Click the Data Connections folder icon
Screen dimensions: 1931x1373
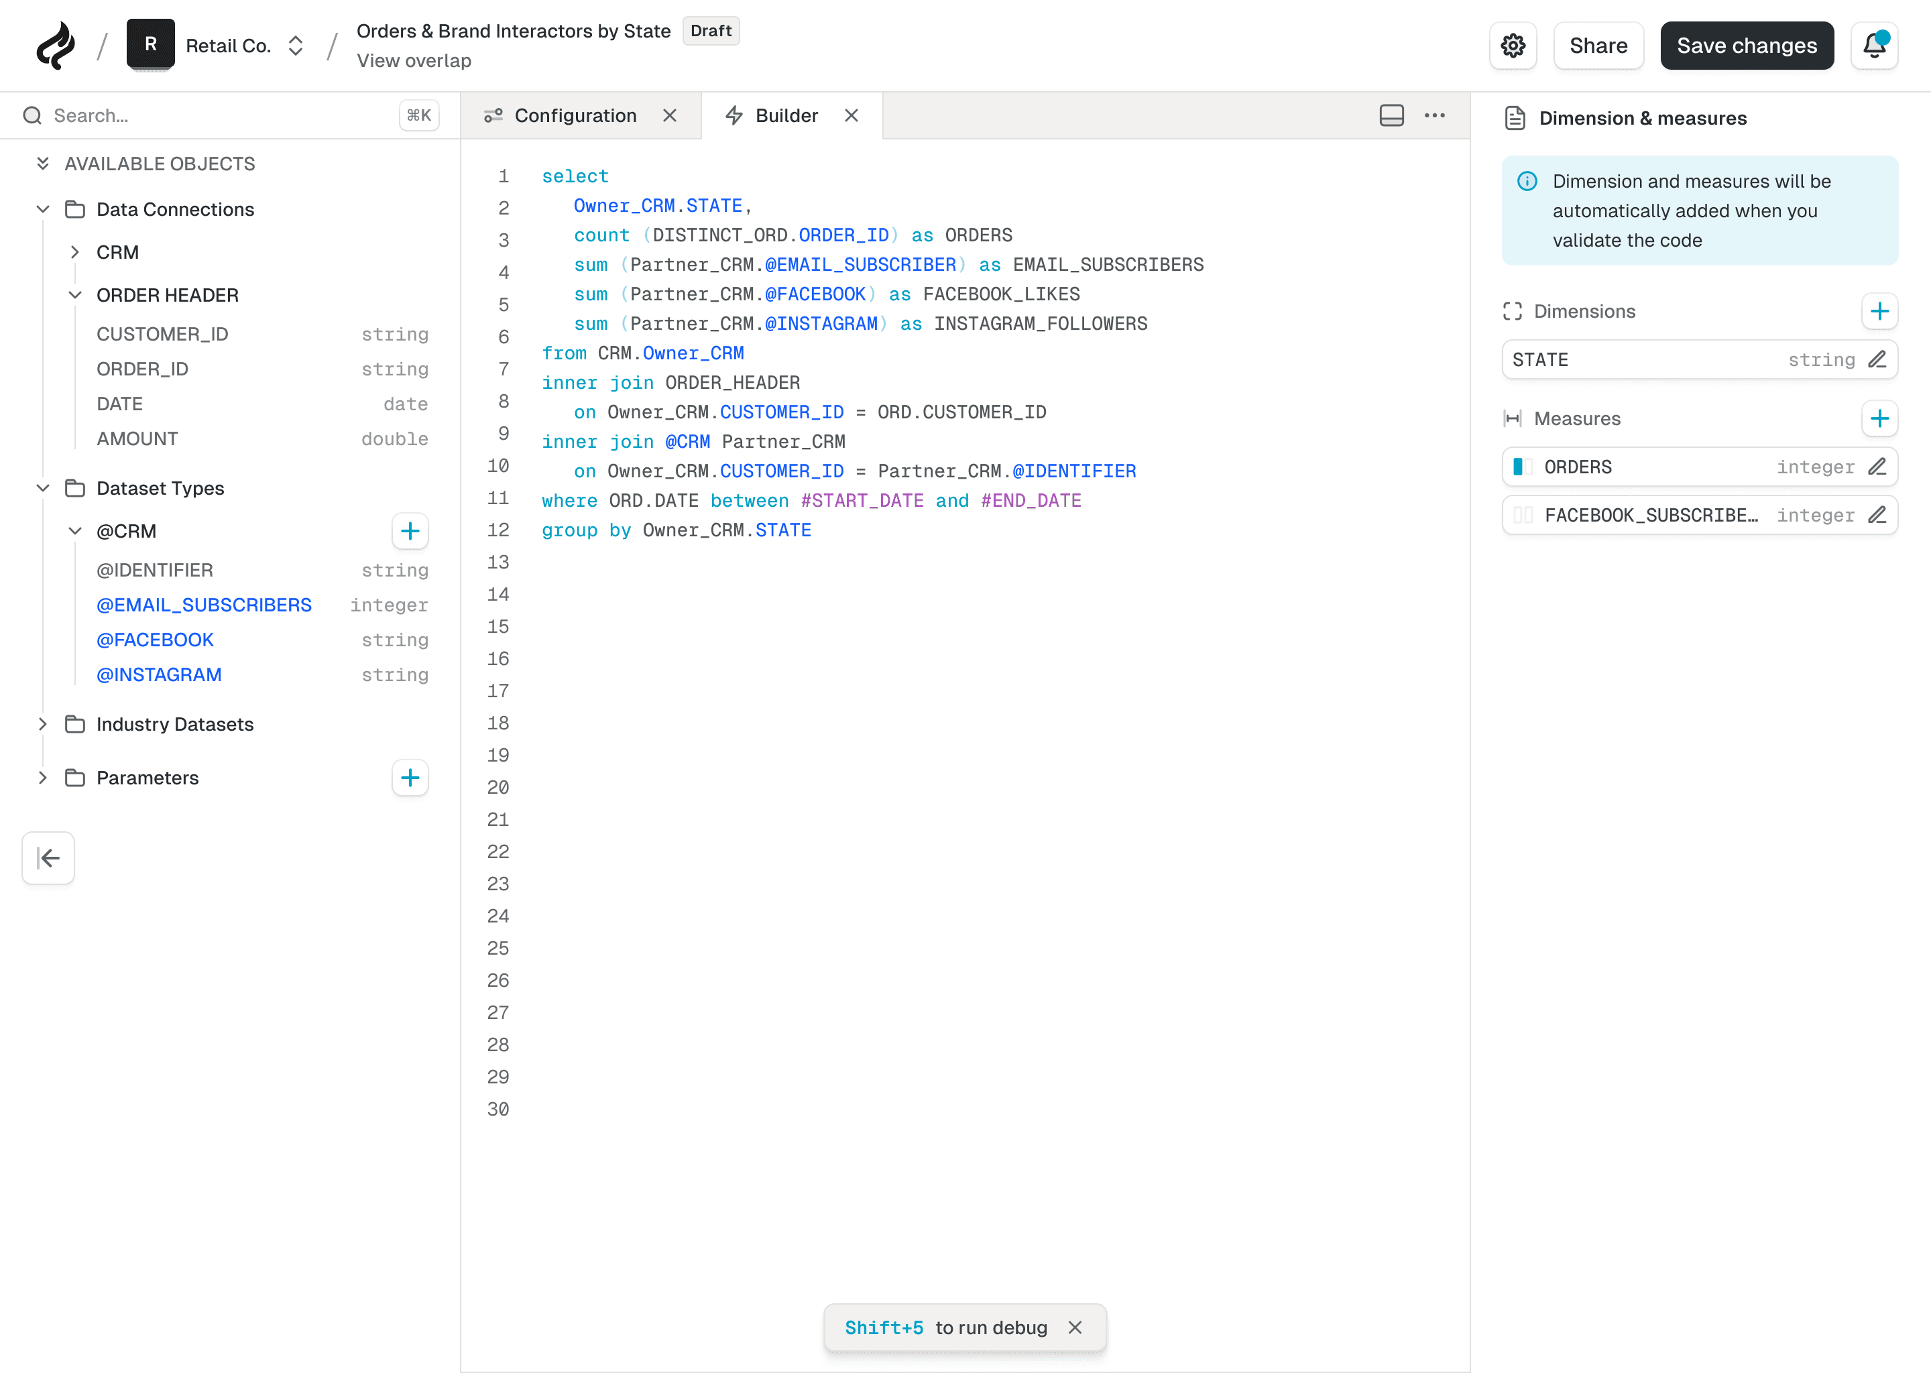click(75, 208)
